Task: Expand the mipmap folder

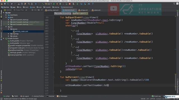Action: (9, 34)
